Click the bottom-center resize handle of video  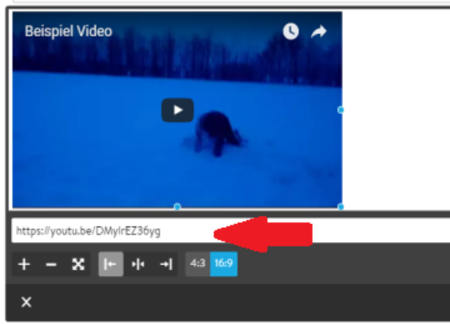tap(178, 206)
